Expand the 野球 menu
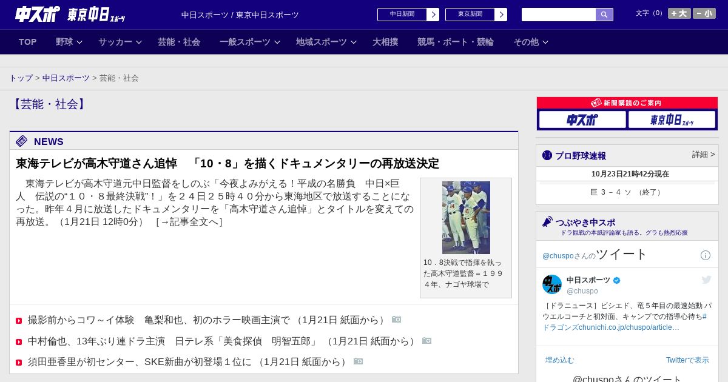The height and width of the screenshot is (382, 728). coord(69,42)
